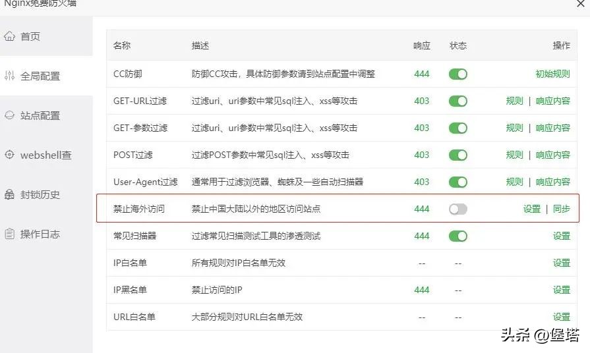This screenshot has height=353, width=590.
Task: Open 设置 for IP白名单
Action: click(x=562, y=263)
